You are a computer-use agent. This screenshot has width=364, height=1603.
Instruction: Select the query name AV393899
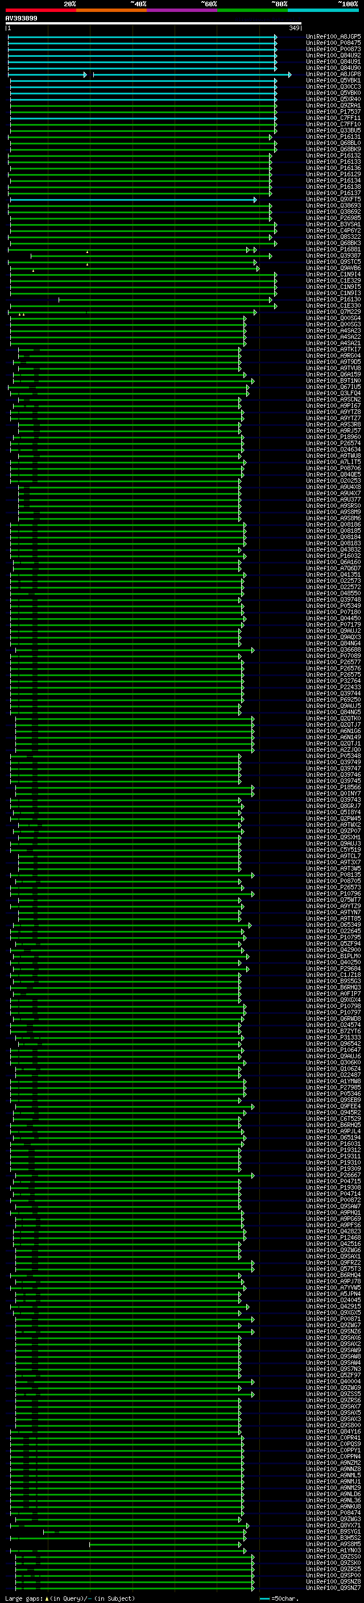(x=21, y=19)
